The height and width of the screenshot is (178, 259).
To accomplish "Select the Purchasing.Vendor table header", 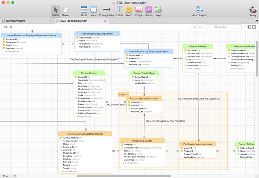I will pyautogui.click(x=142, y=141).
